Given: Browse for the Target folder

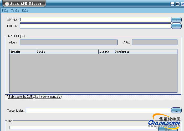Looking at the screenshot, I should point(176,110).
